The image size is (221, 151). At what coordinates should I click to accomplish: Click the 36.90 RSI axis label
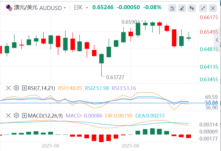point(212,108)
